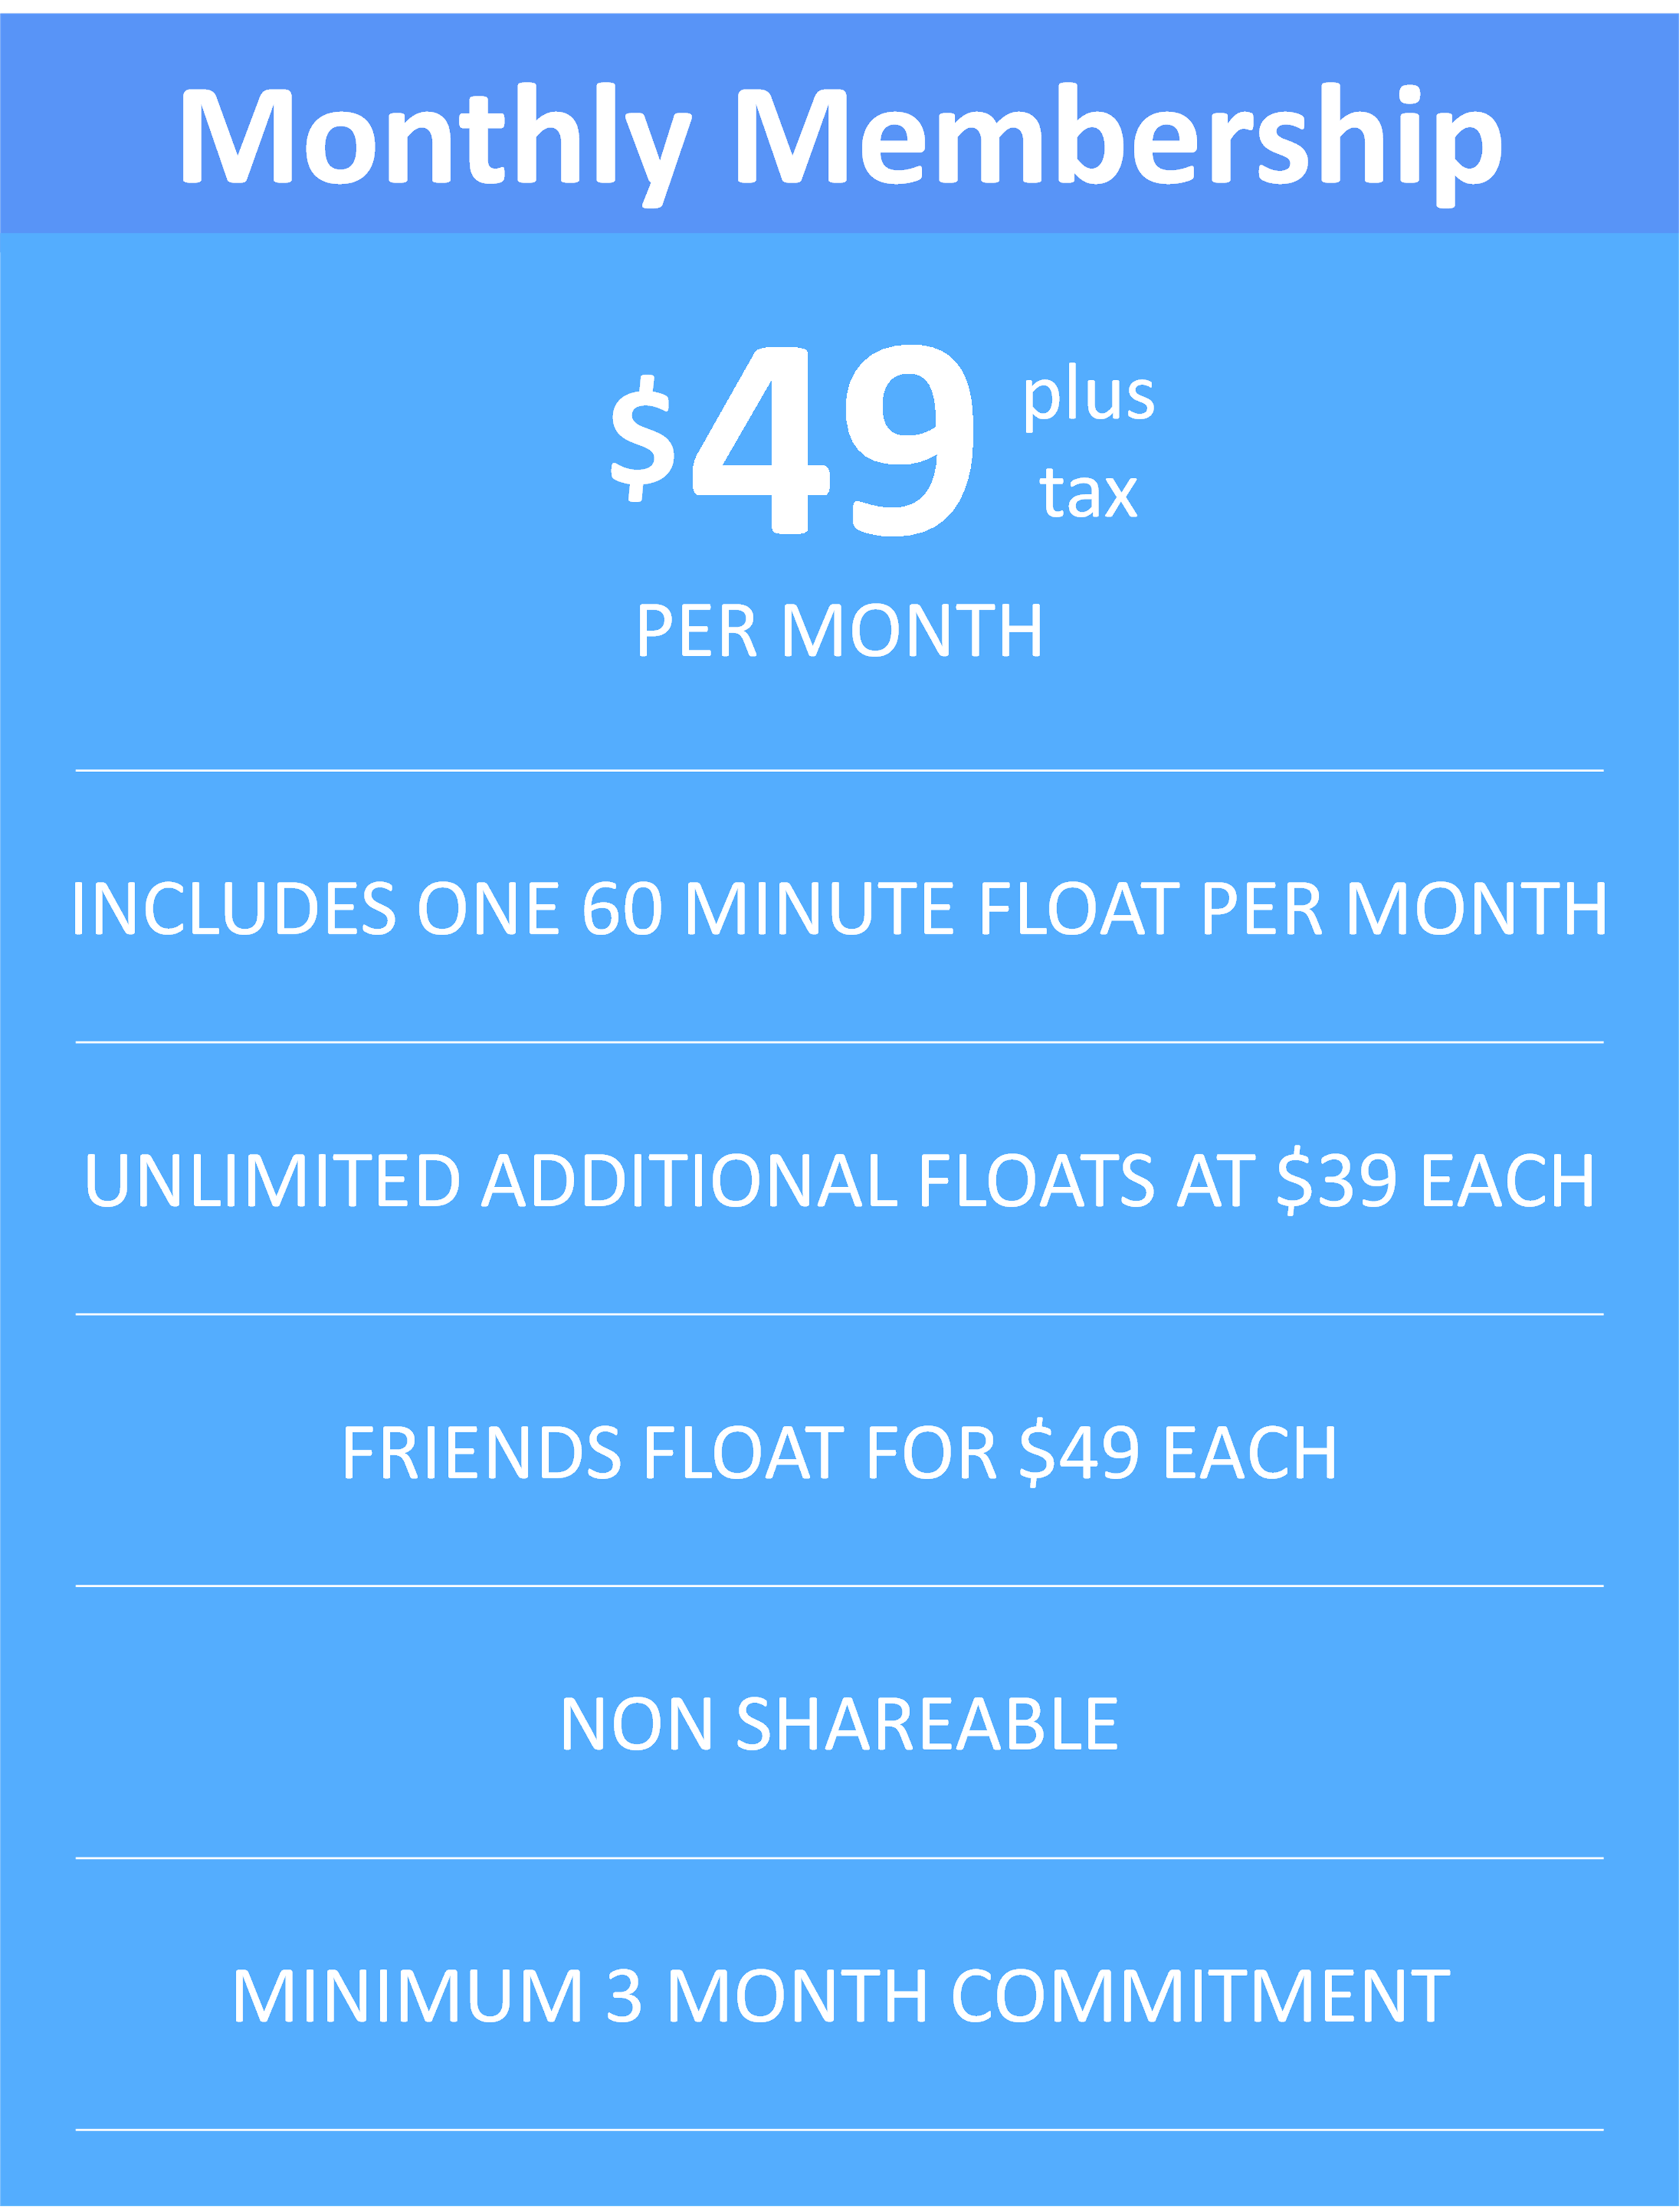
Task: Click the word COMMITMENT in the last feature
Action: [x=1200, y=1997]
